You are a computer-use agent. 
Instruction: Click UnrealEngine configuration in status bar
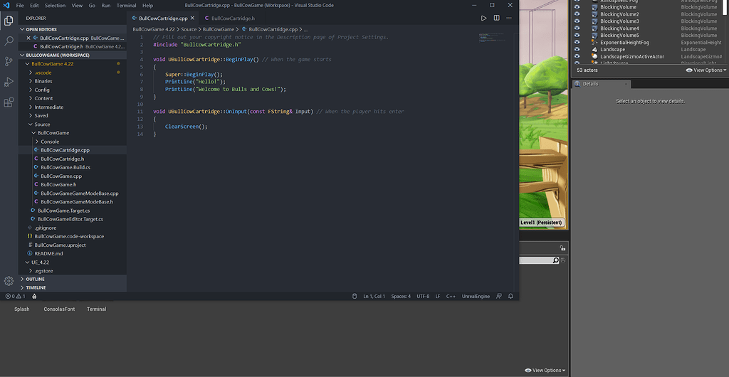click(476, 296)
